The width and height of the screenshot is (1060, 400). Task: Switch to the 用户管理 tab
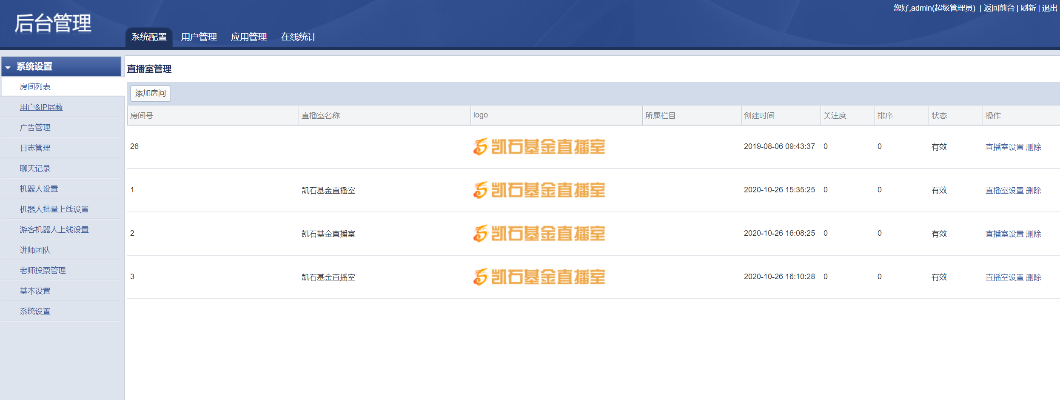199,37
